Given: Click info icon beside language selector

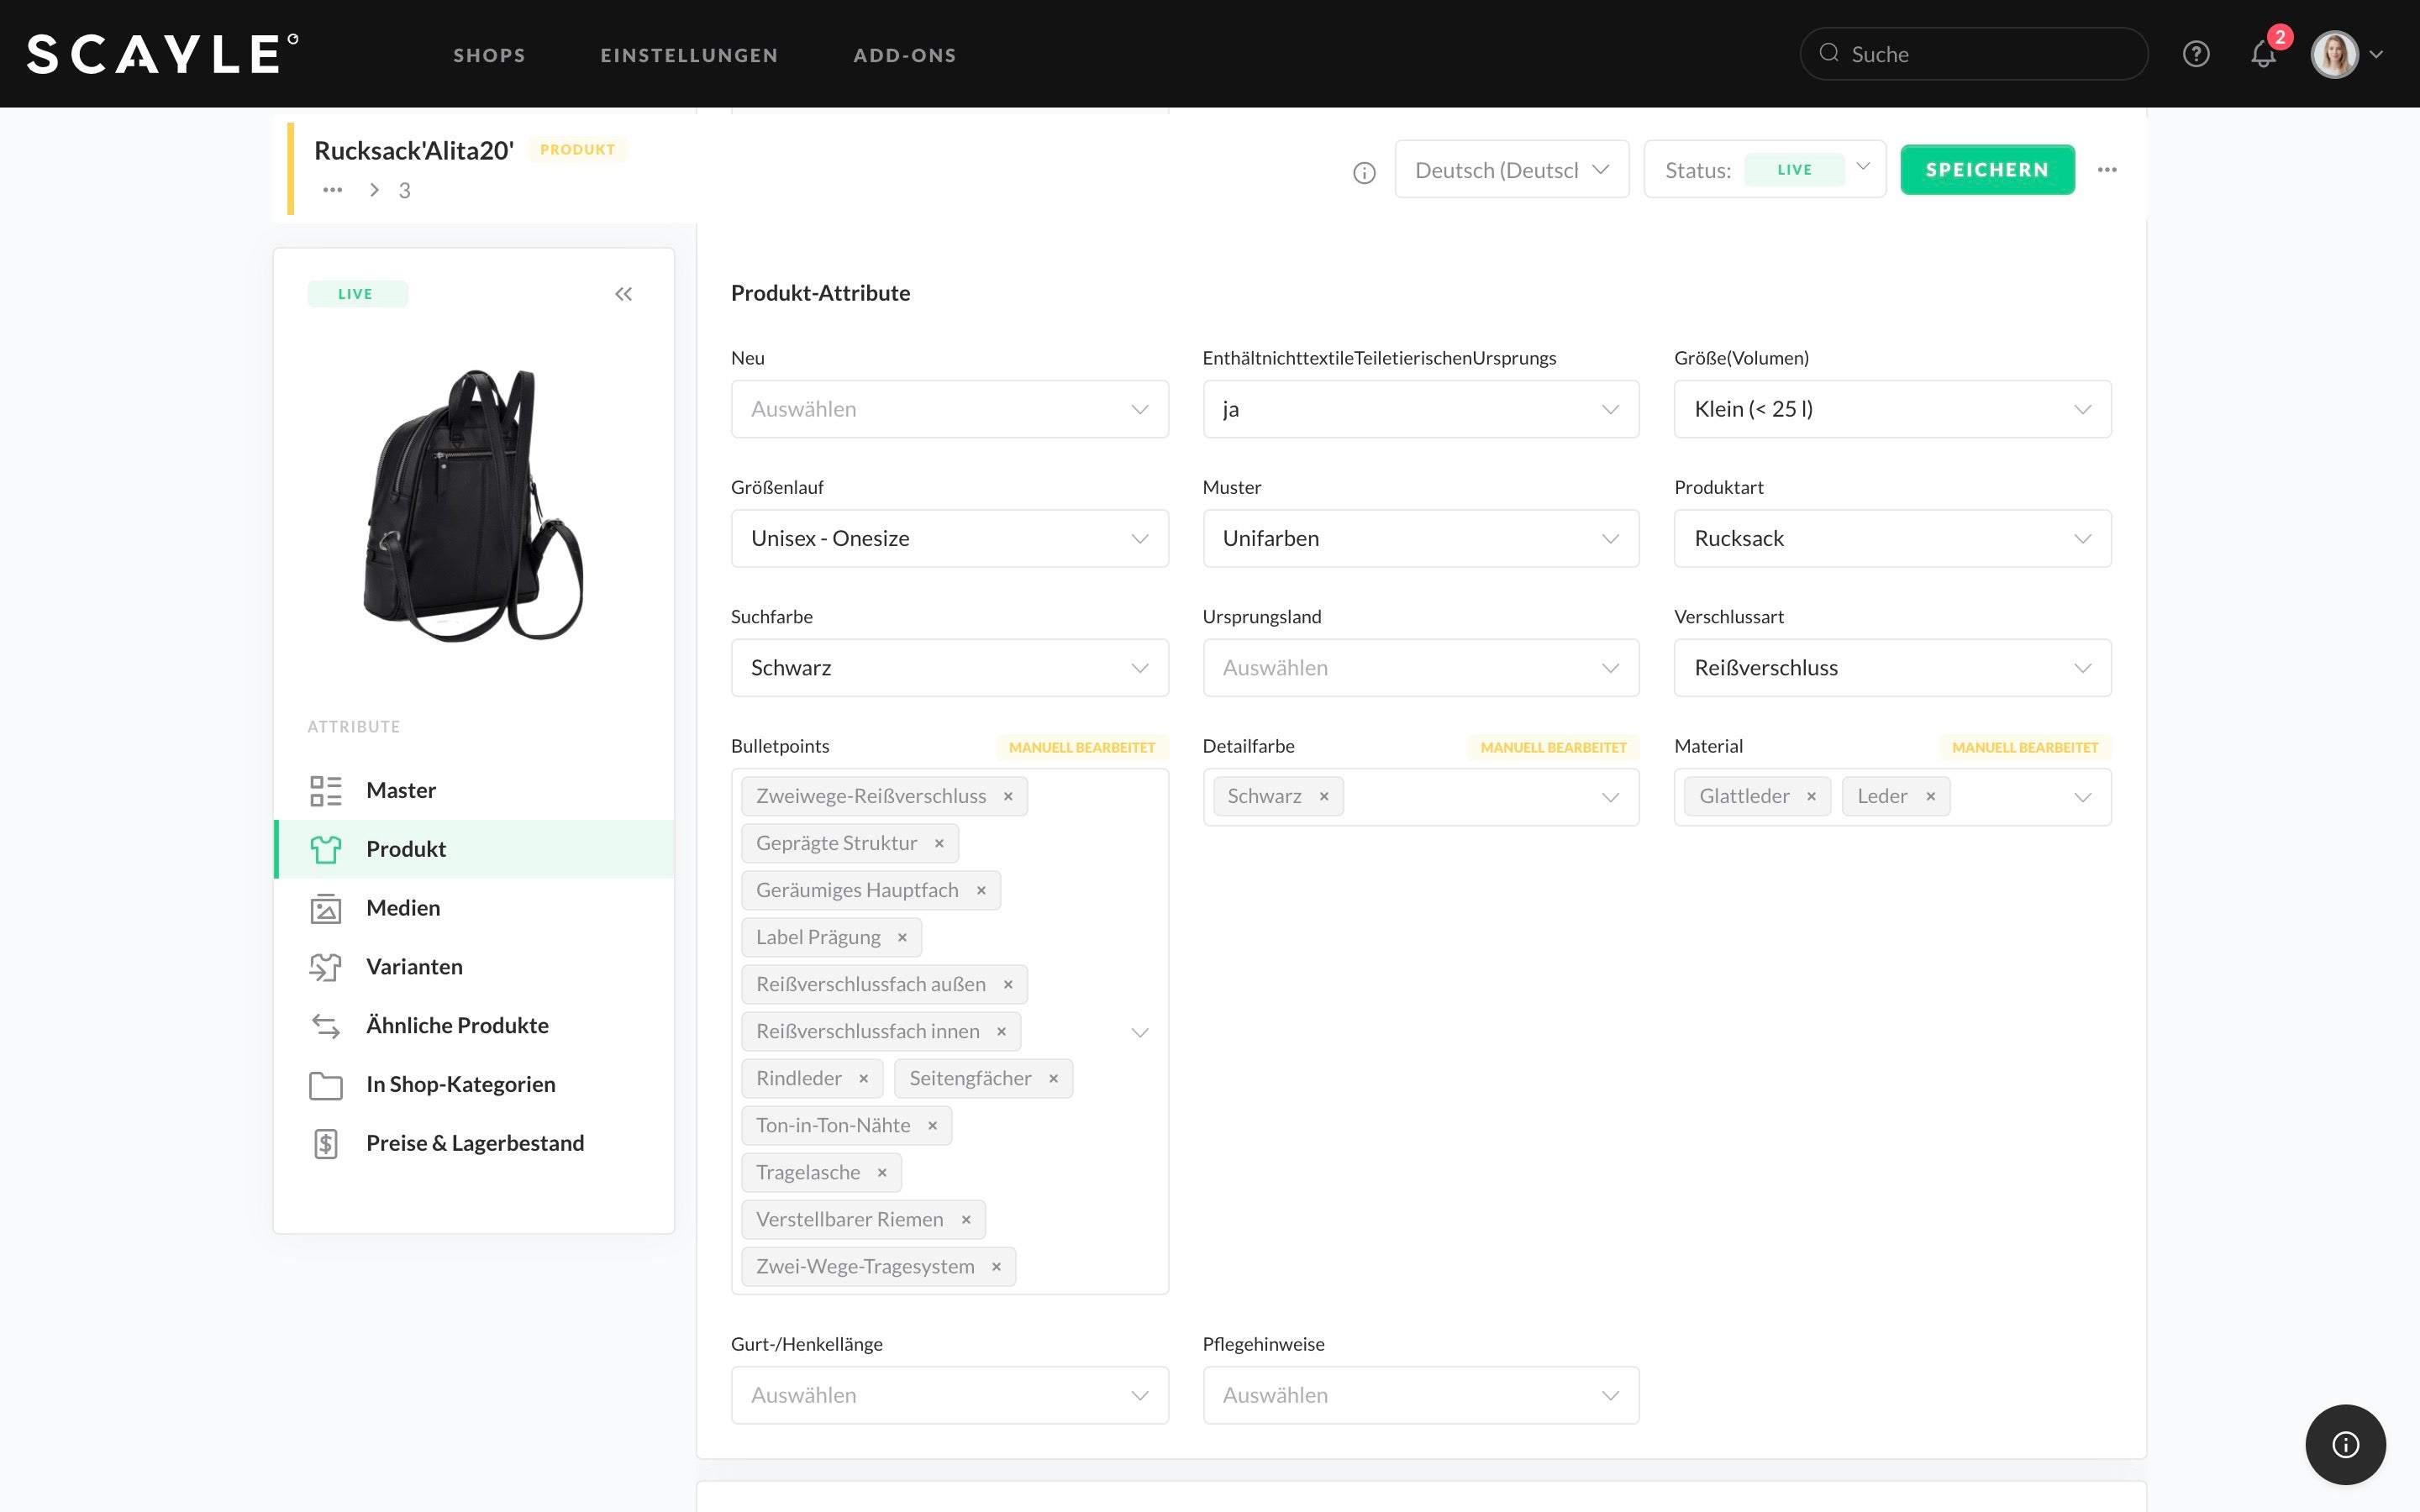Looking at the screenshot, I should point(1364,173).
